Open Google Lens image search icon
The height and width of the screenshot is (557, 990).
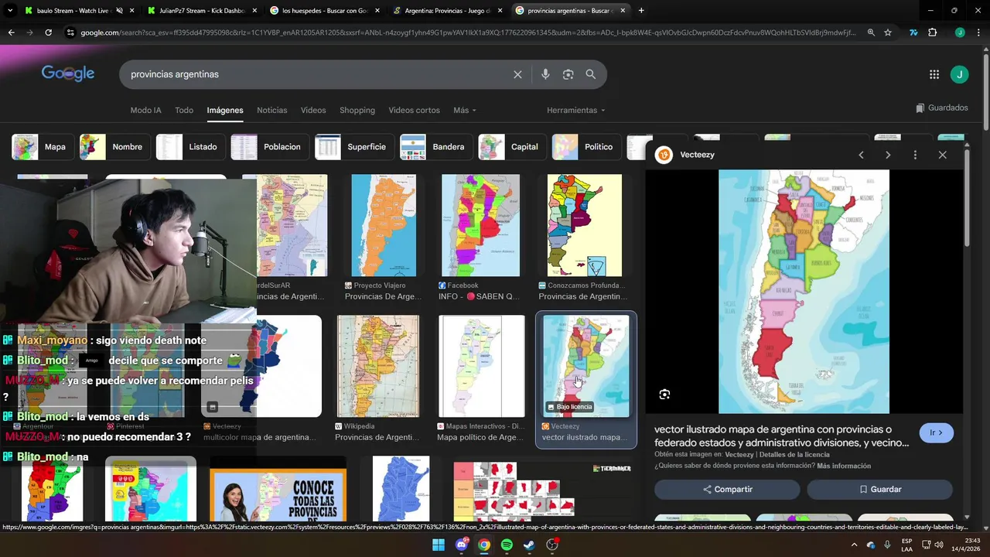568,74
